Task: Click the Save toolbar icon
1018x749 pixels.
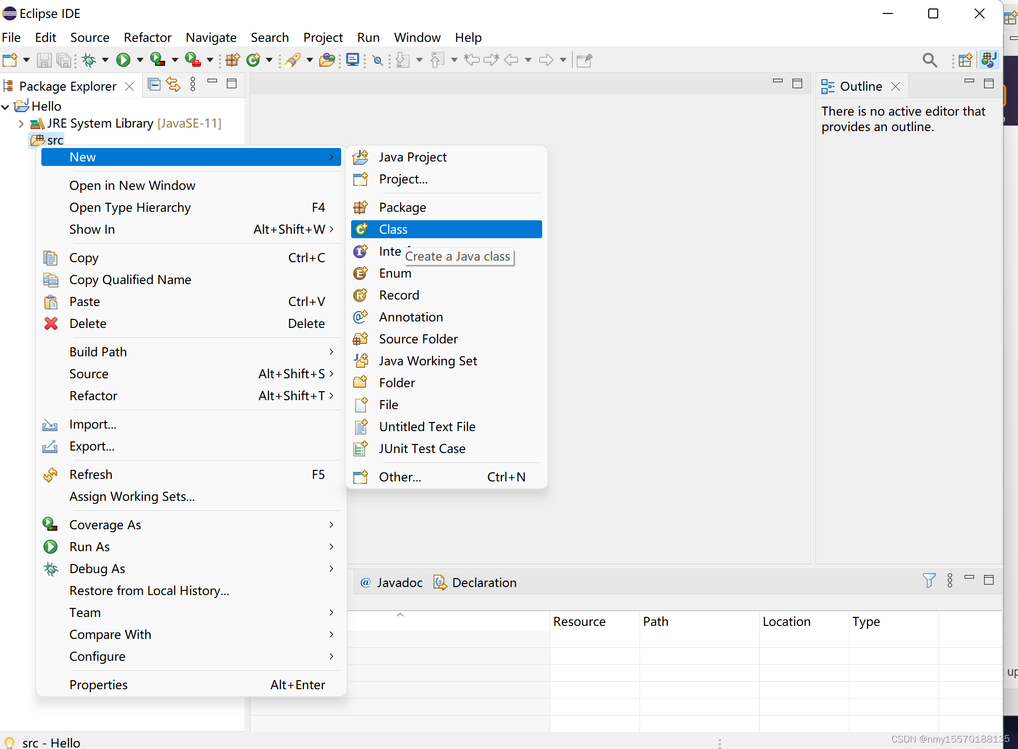Action: (x=44, y=60)
